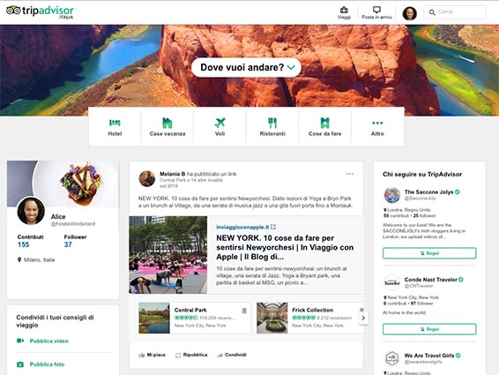499x375 pixels.
Task: Open The Saccone Jolys avatar
Action: pyautogui.click(x=392, y=195)
